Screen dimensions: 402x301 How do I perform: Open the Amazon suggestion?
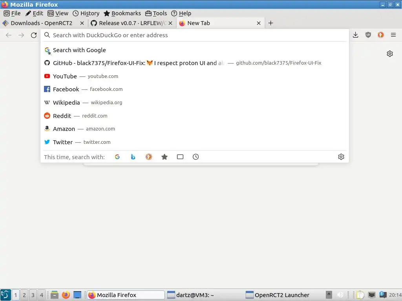(195, 129)
